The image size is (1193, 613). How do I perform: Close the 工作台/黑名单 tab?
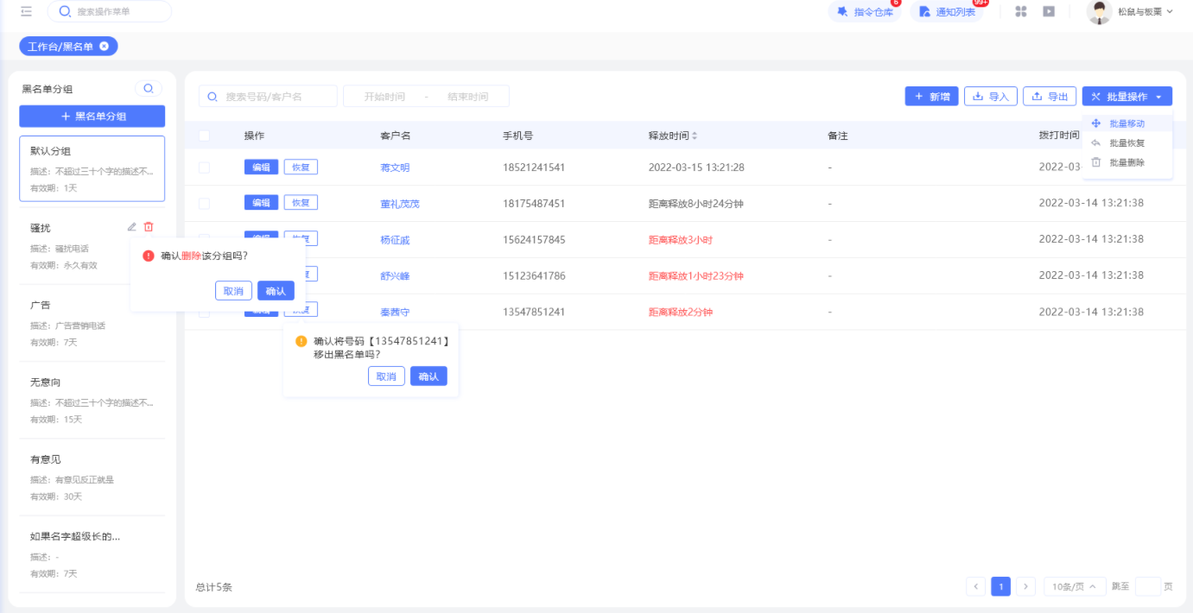pos(104,46)
